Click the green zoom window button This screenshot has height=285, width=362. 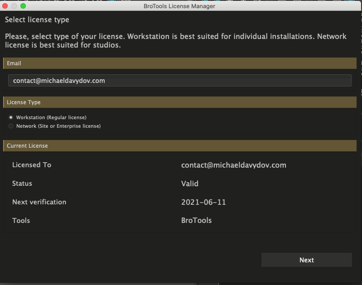tap(23, 6)
